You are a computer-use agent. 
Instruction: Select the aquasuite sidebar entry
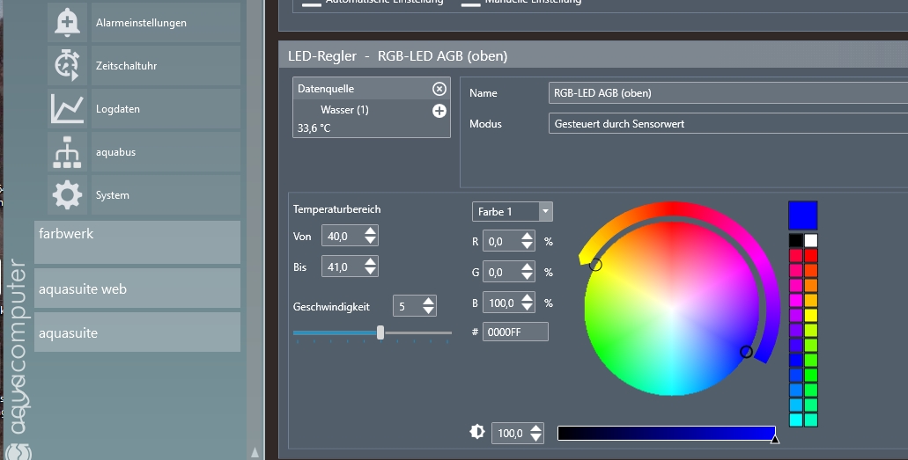coord(137,332)
